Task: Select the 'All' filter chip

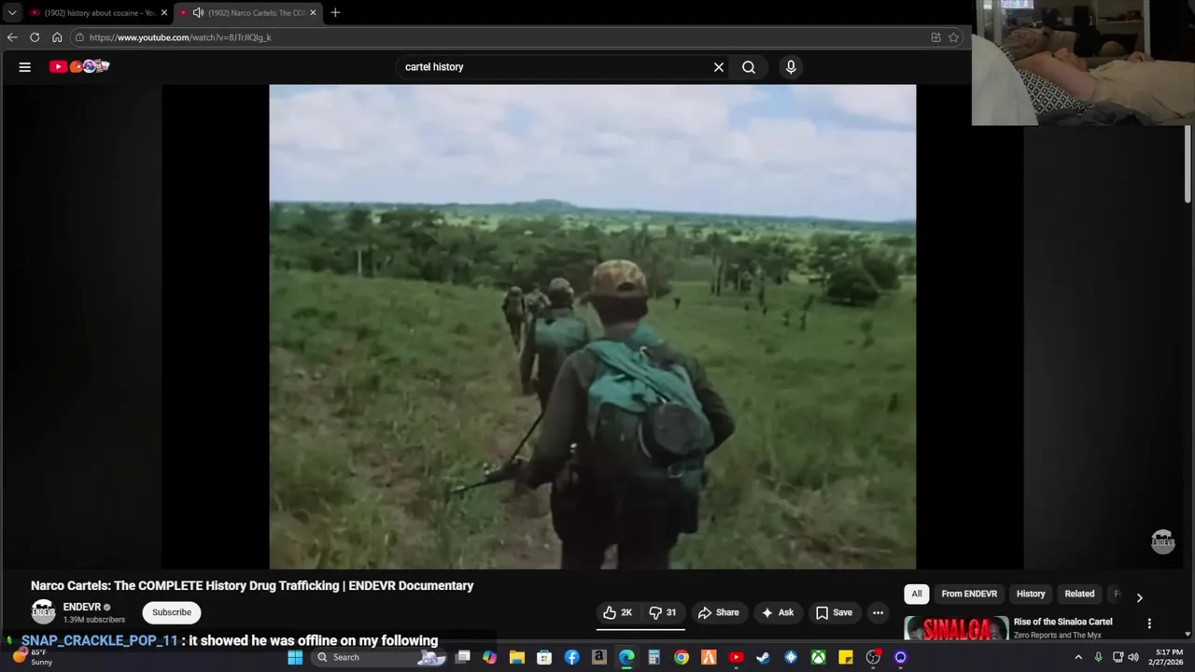Action: [917, 594]
